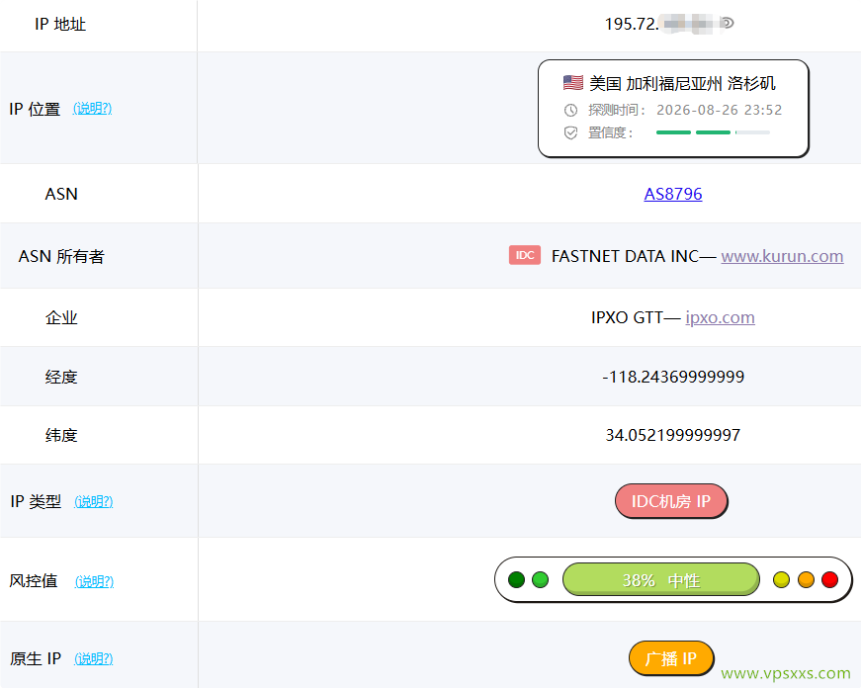The image size is (861, 688).
Task: Click the ASN row label
Action: pos(61,194)
